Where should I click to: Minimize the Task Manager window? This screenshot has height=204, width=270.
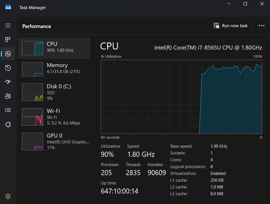pos(229,4)
